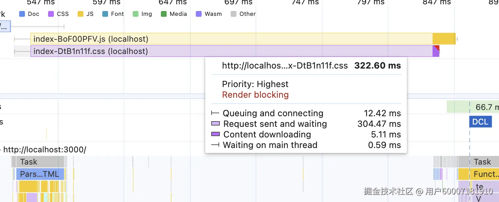
Task: Click the DCL timing marker
Action: 480,122
